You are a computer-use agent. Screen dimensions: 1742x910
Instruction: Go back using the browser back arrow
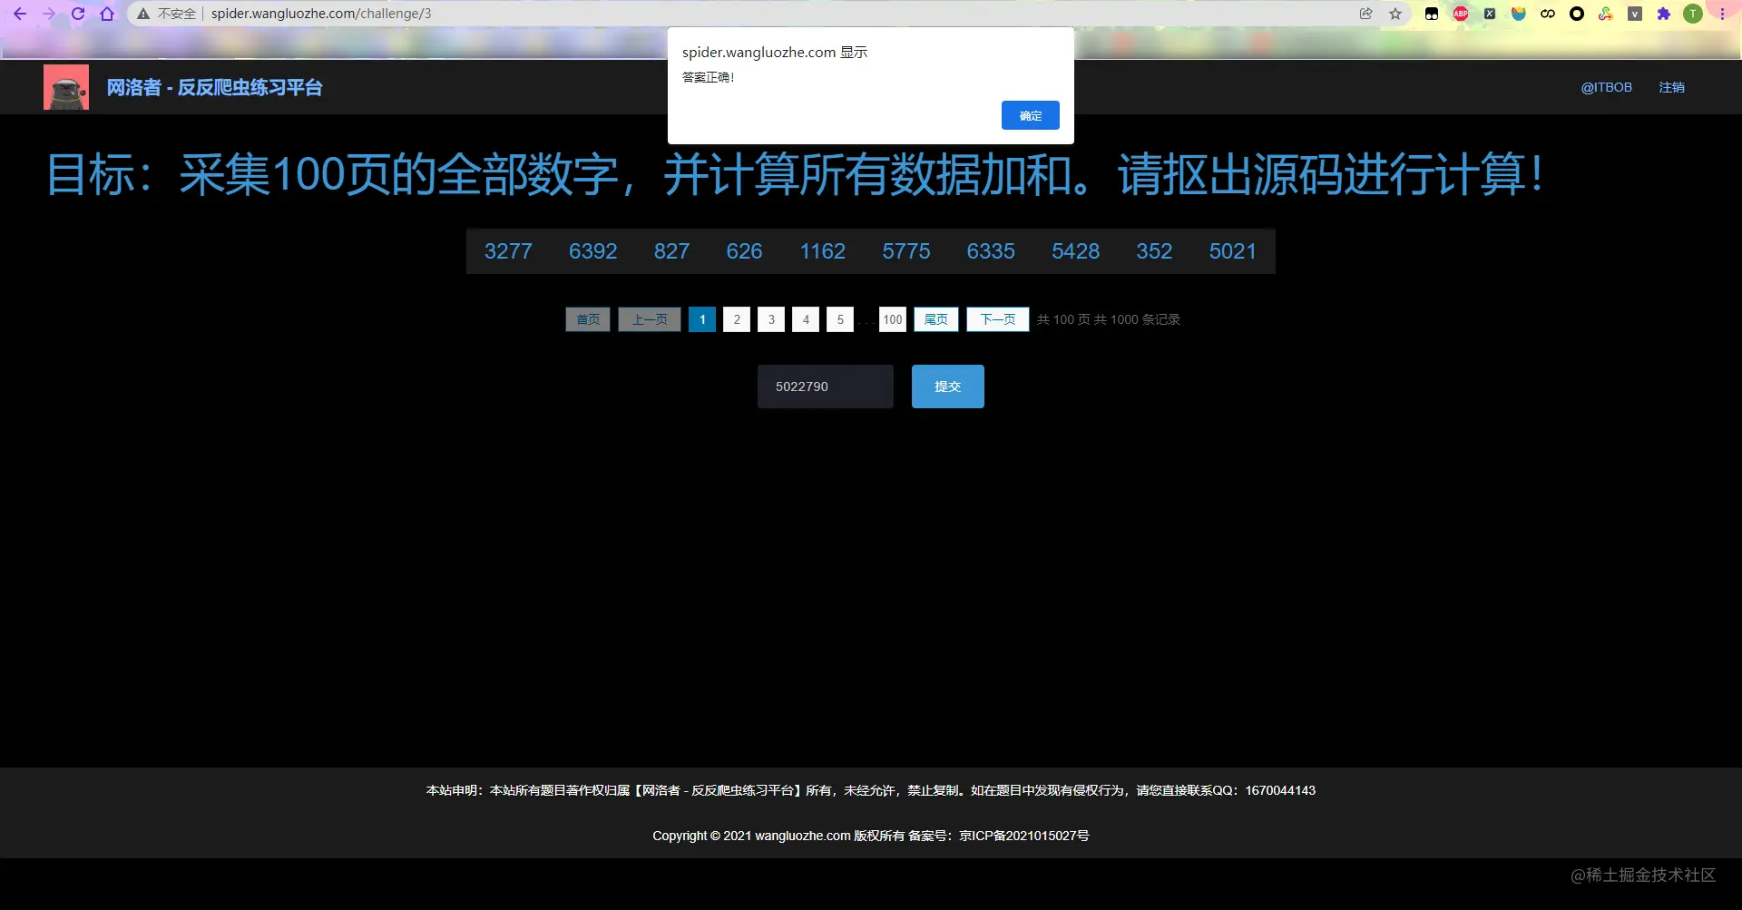click(x=20, y=14)
